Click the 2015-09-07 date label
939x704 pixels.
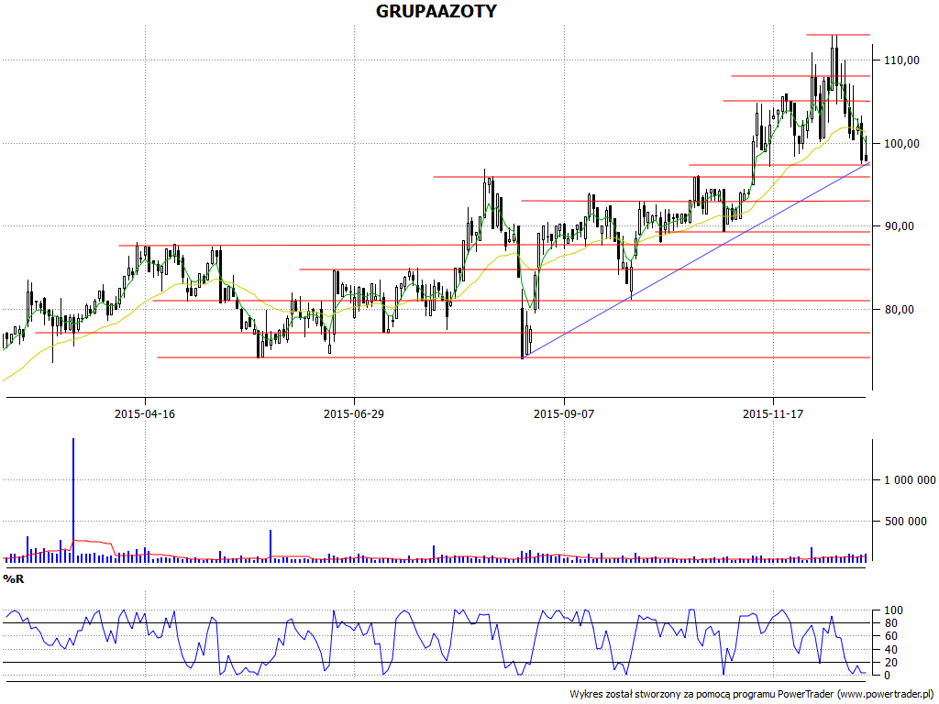pyautogui.click(x=564, y=413)
